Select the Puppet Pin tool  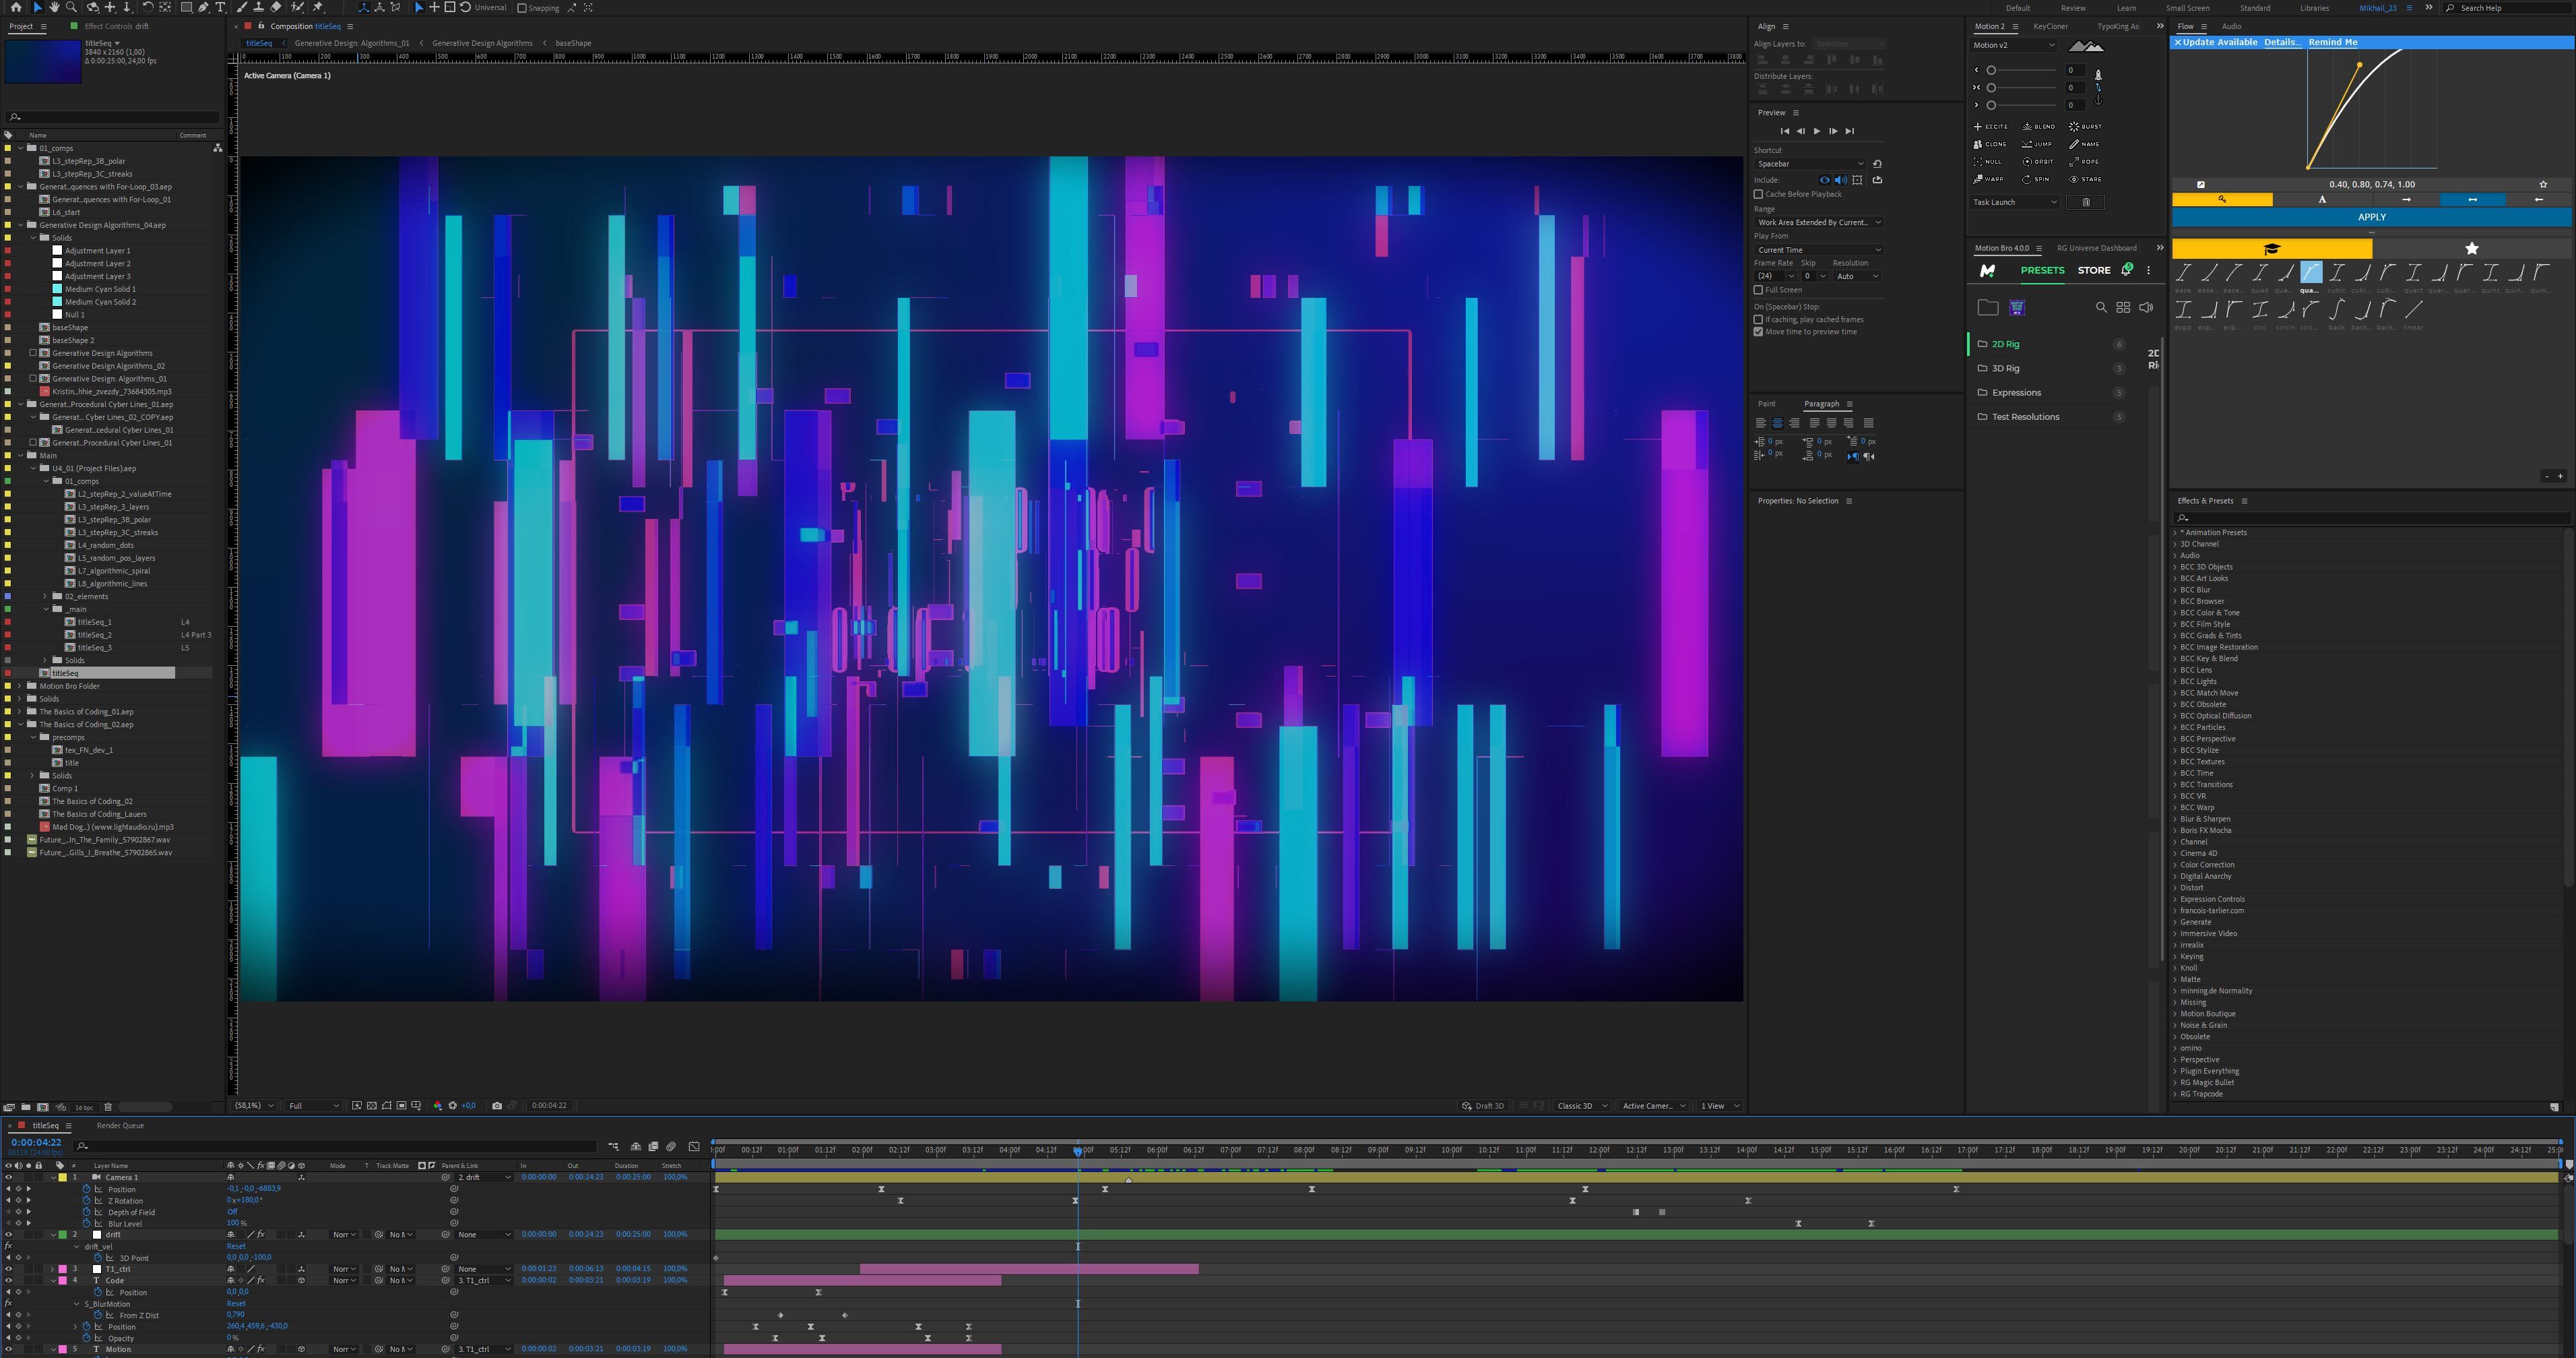coord(318,7)
